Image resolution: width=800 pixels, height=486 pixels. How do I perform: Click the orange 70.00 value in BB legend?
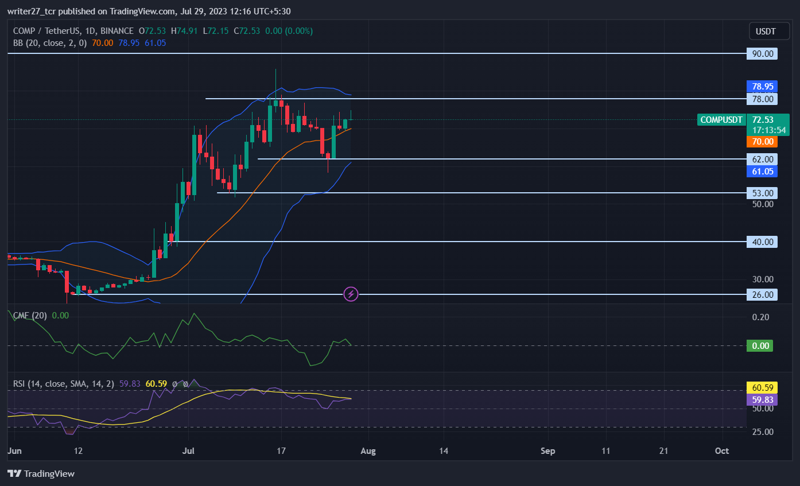click(x=102, y=42)
